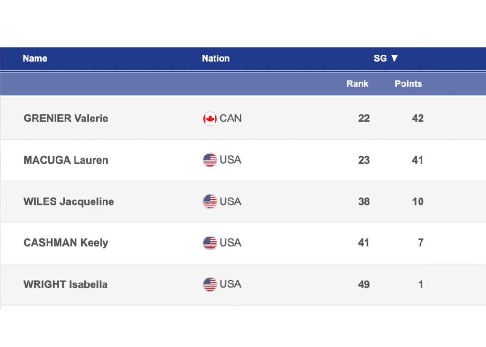Open GRENIER Valerie's athlete name
This screenshot has width=486, height=347.
point(66,119)
